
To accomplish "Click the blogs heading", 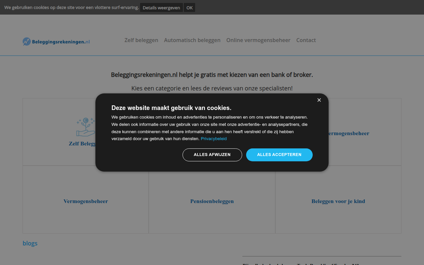I will [x=30, y=243].
